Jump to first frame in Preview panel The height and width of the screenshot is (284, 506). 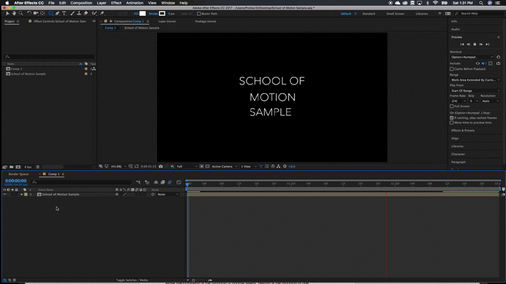point(462,45)
